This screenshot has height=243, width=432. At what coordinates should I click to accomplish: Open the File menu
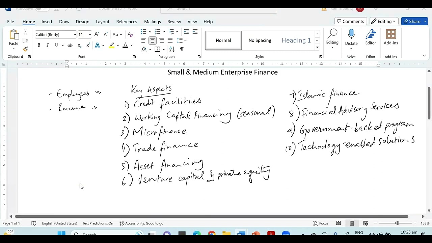click(x=10, y=22)
